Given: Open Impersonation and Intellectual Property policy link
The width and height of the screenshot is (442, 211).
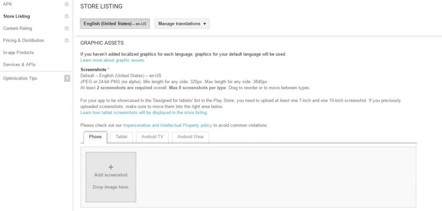Looking at the screenshot, I should click(167, 125).
